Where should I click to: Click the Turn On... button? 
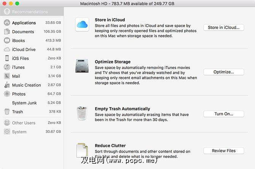[224, 114]
